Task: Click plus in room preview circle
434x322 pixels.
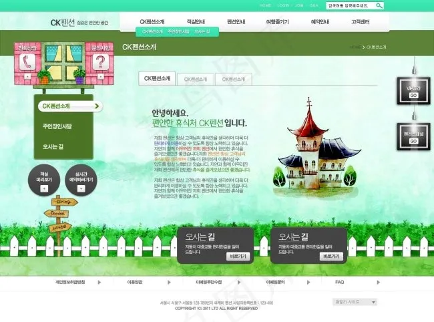Action: coord(44,188)
